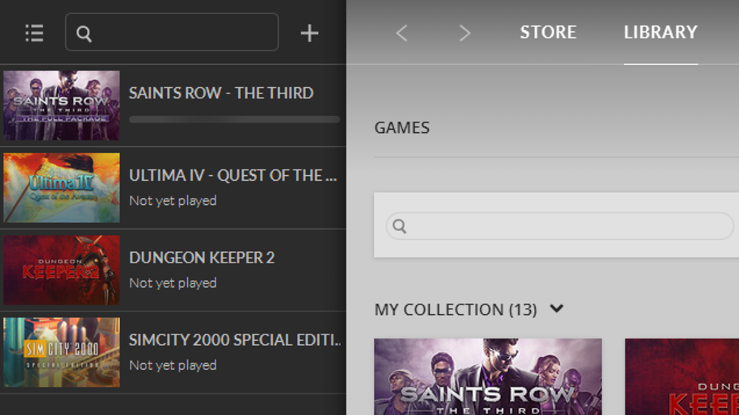The width and height of the screenshot is (739, 415).
Task: Focus the library games search field
Action: click(560, 226)
